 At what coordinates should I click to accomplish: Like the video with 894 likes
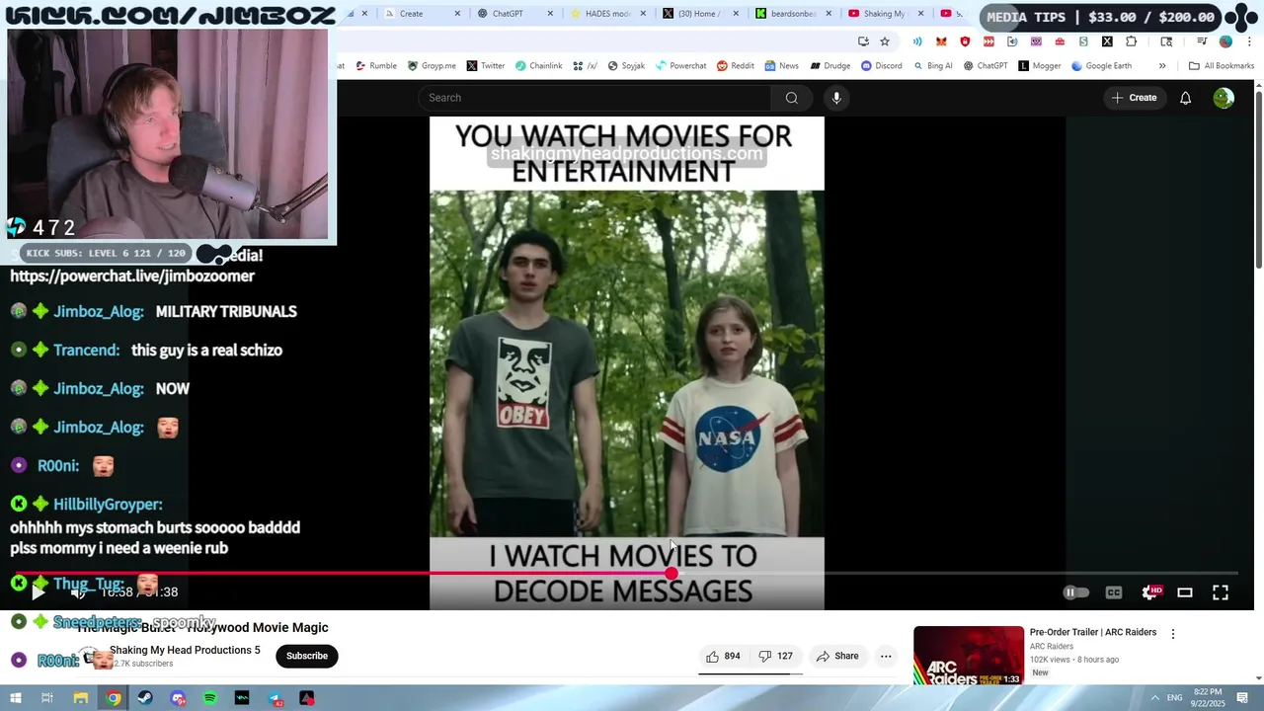tap(723, 656)
